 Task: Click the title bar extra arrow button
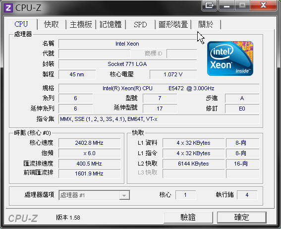pos(209,5)
